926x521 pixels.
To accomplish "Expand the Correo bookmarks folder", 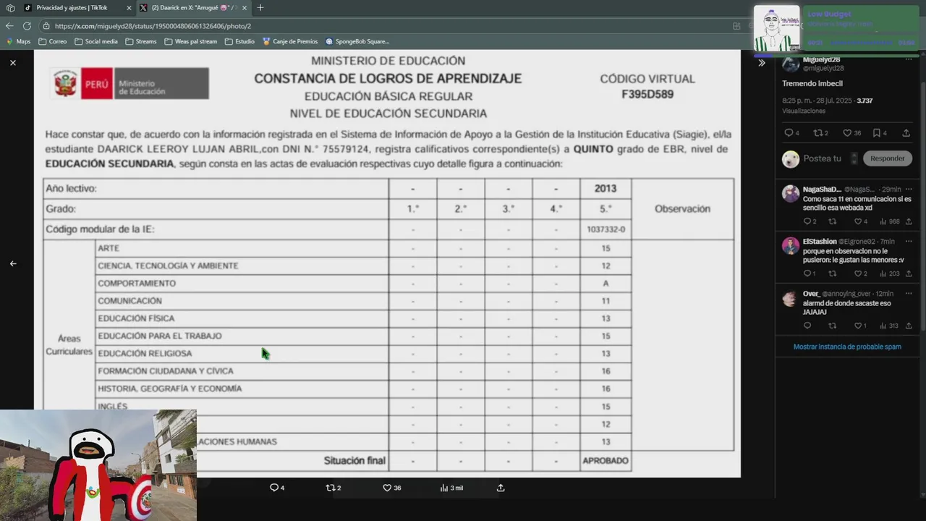I will (x=52, y=41).
